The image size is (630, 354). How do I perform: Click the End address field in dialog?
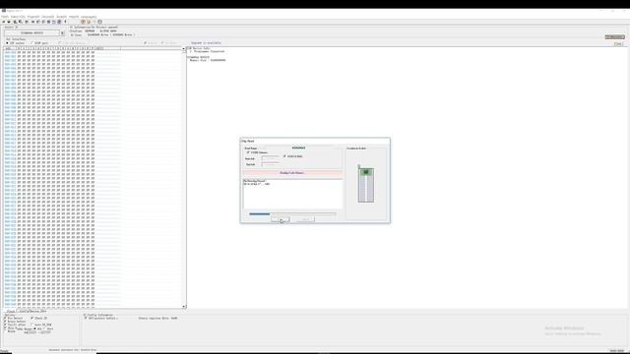[x=271, y=164]
